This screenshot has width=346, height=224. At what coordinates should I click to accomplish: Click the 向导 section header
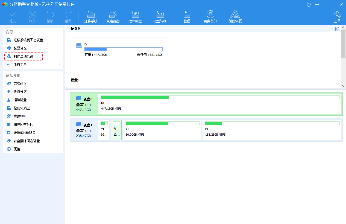10,32
